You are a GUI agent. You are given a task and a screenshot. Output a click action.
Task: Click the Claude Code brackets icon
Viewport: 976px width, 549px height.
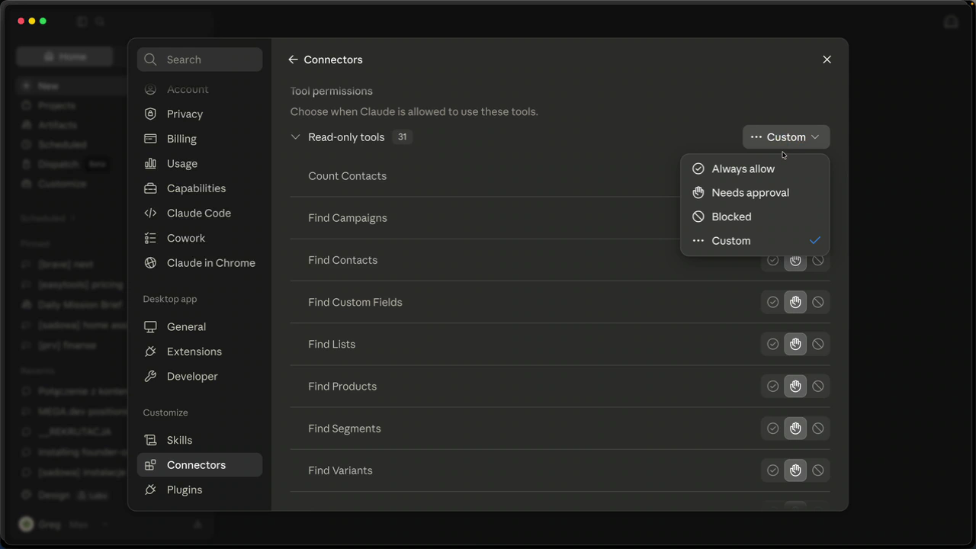point(150,213)
